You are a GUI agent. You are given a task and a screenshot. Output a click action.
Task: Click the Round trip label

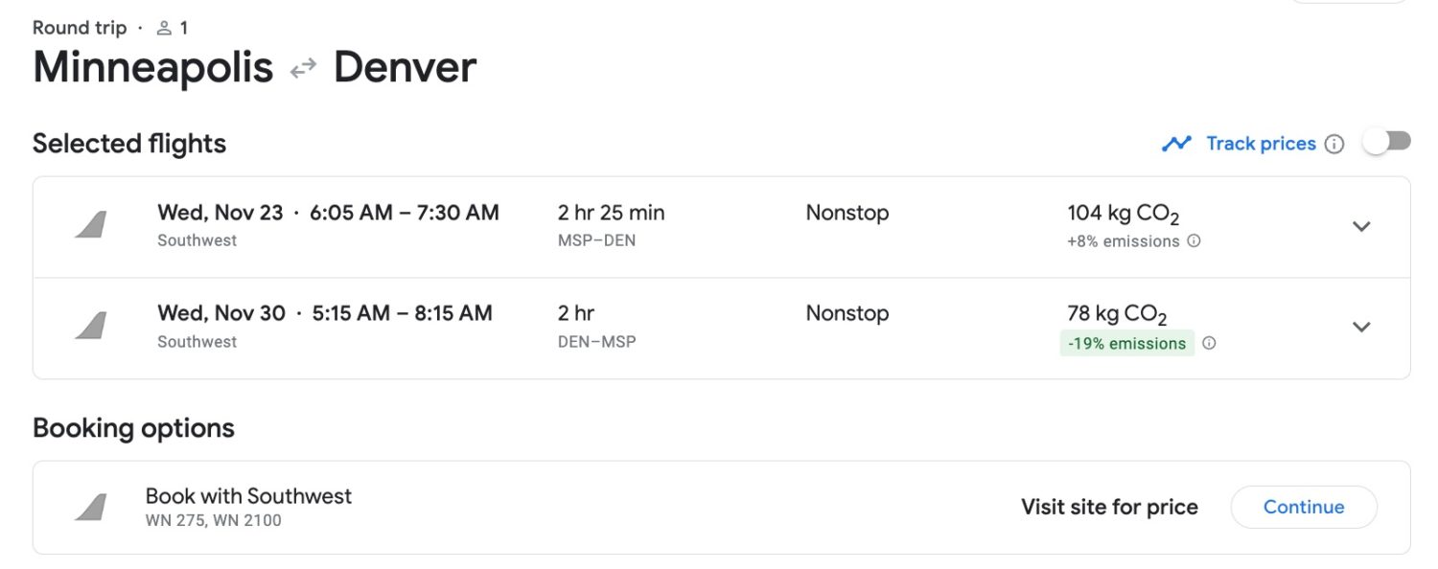click(x=79, y=27)
